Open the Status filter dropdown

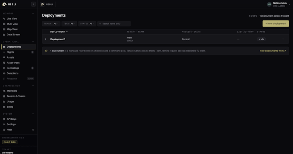tap(87, 24)
